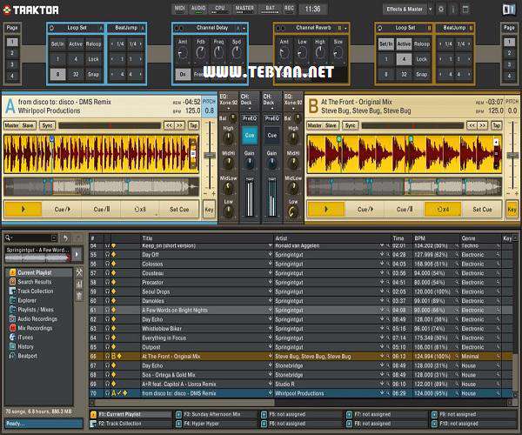Click Deck A Gain knob

tap(249, 164)
